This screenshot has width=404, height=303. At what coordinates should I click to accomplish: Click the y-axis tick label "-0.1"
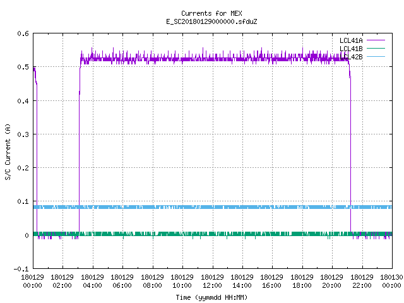tap(21, 269)
